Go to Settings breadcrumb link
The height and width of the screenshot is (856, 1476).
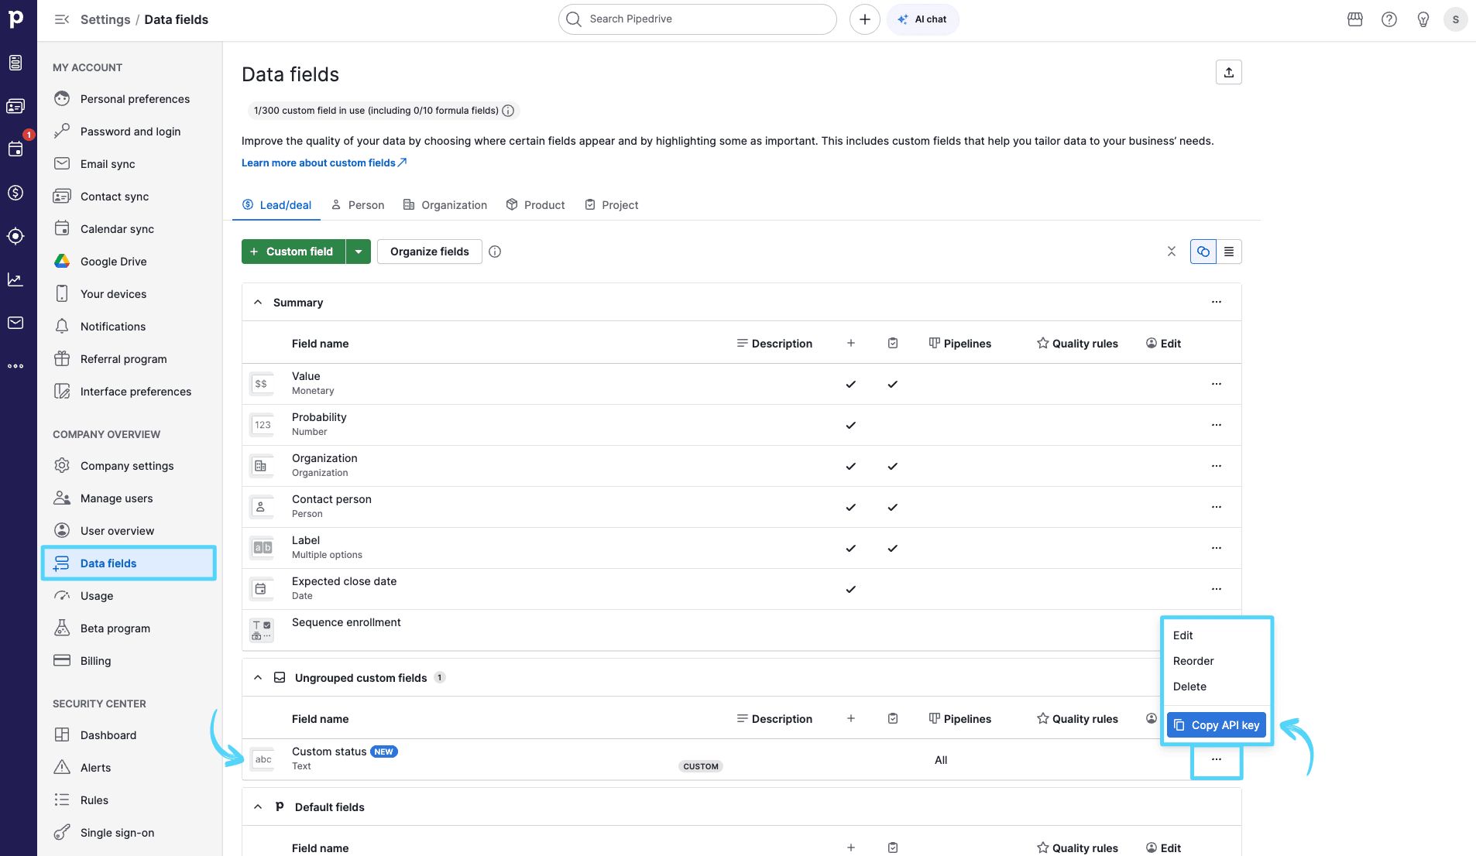(105, 19)
